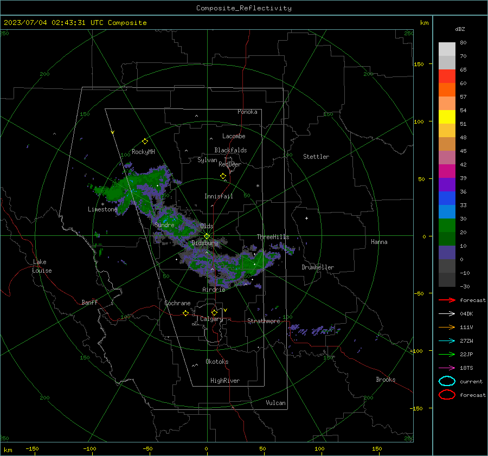Click the RedDeer city label

click(230, 164)
